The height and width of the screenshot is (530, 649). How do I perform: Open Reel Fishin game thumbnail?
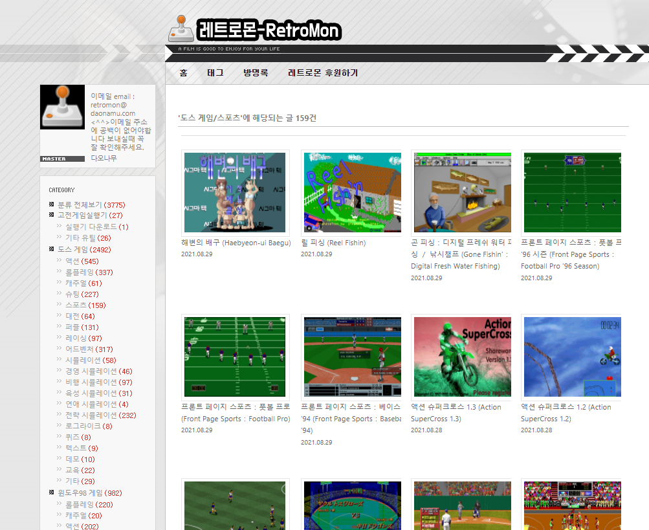351,193
